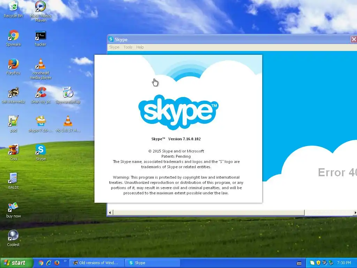Click the on-screen keyboard tray icon

click(299, 263)
